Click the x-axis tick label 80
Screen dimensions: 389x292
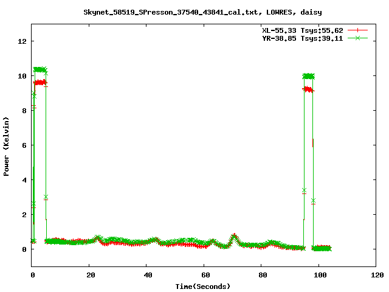point(263,275)
